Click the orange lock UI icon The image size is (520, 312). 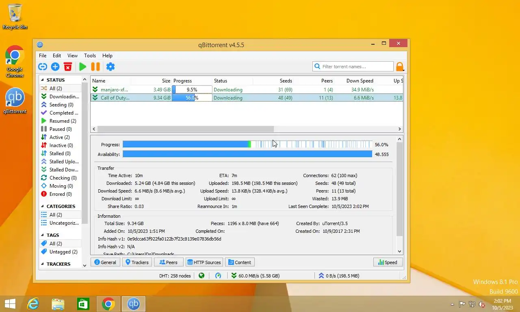(399, 67)
